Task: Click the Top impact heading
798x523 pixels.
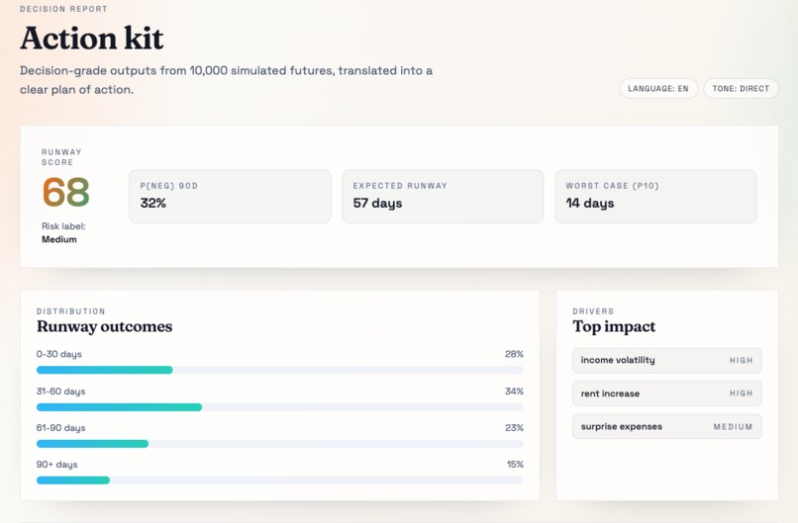Action: tap(614, 326)
